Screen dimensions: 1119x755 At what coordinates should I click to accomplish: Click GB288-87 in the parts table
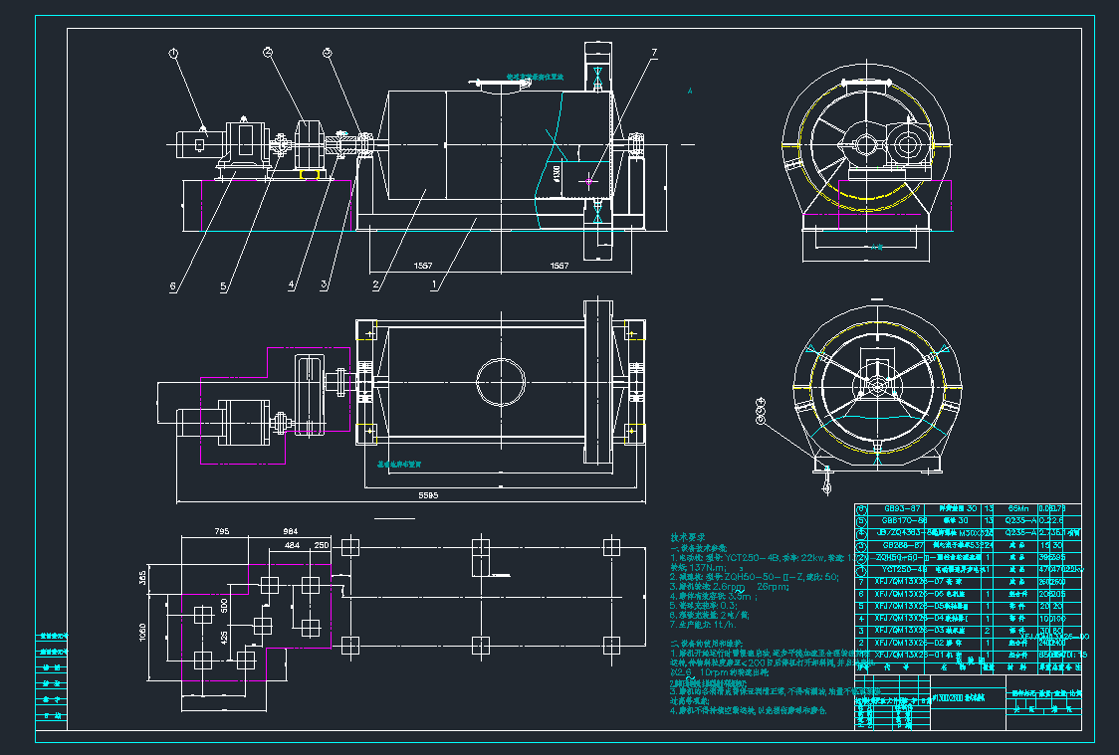[x=902, y=545]
